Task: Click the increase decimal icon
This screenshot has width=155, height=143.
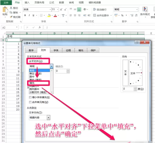Action: pos(132,16)
